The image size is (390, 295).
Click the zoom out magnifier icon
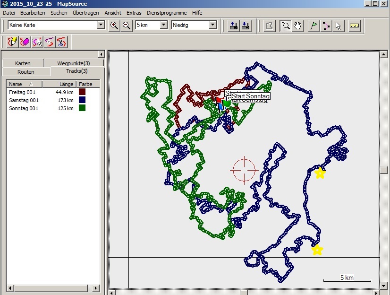(x=127, y=26)
